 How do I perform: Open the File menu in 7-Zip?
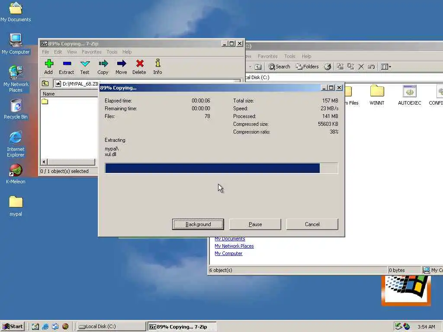[x=45, y=52]
